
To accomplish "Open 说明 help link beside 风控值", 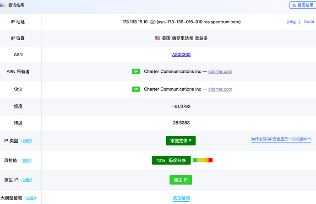I will coord(27,161).
